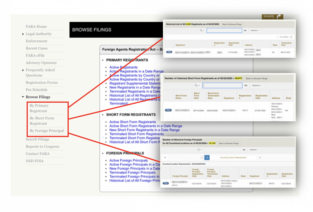Click the blue filter icon beside Country/Location Represented

click(207, 158)
